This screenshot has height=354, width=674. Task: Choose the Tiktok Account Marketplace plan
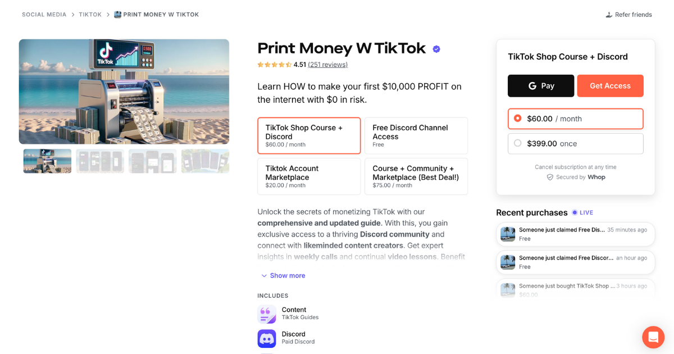coord(309,176)
